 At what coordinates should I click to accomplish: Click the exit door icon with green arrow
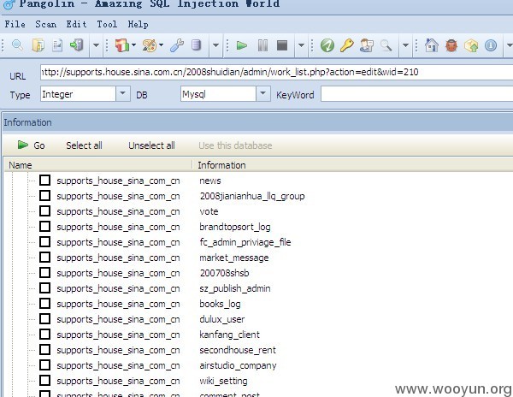77,45
